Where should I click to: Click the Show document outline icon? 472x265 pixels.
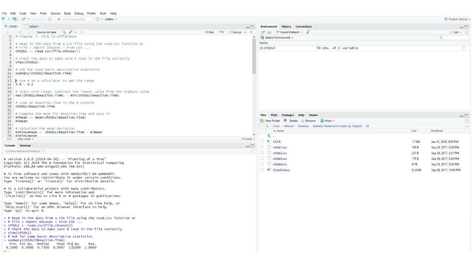pyautogui.click(x=251, y=32)
